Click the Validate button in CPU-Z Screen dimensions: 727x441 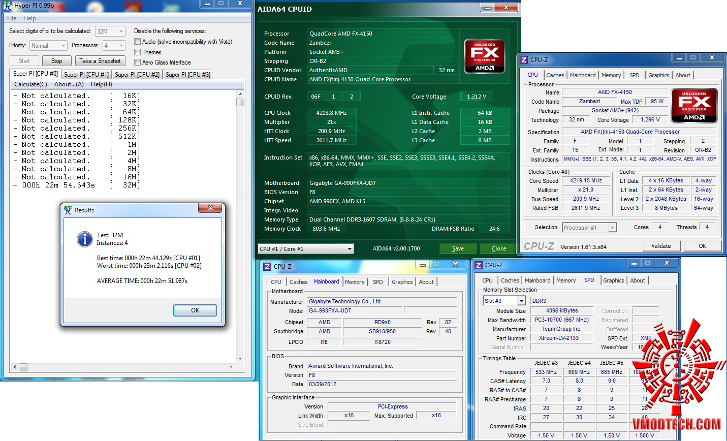click(x=660, y=246)
